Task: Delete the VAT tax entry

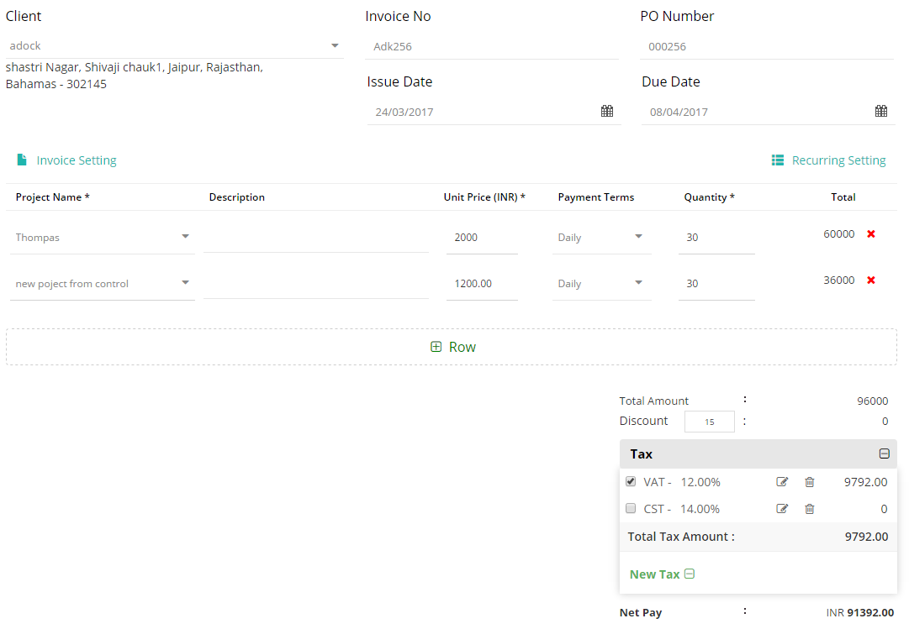Action: (x=810, y=482)
